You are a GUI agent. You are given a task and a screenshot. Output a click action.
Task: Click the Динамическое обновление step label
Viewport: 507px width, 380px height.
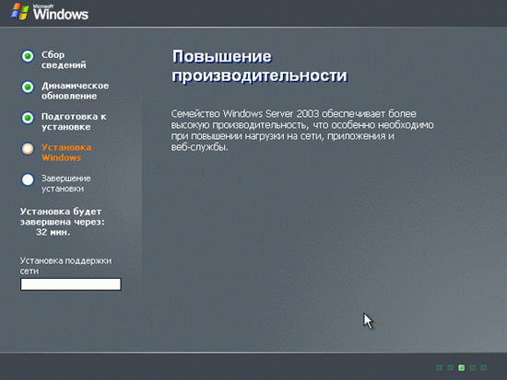75,91
